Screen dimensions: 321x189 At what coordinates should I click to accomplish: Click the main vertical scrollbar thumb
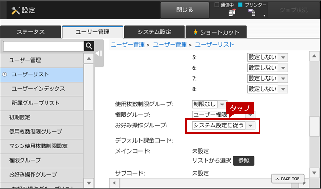pyautogui.click(x=314, y=126)
